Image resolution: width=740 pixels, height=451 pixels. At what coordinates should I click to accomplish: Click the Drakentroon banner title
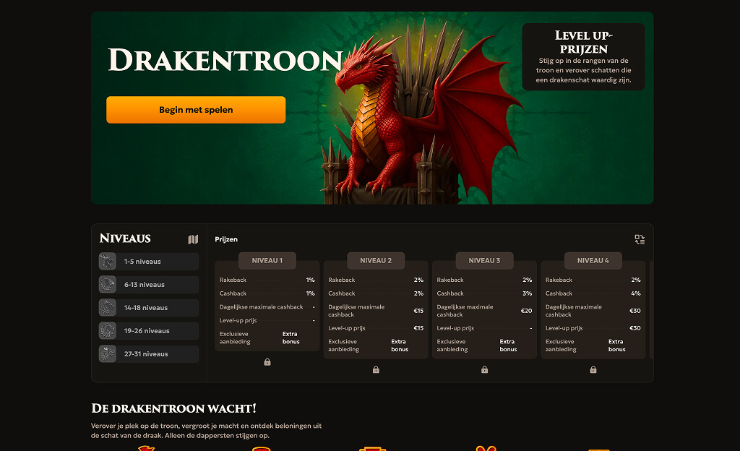pyautogui.click(x=225, y=61)
